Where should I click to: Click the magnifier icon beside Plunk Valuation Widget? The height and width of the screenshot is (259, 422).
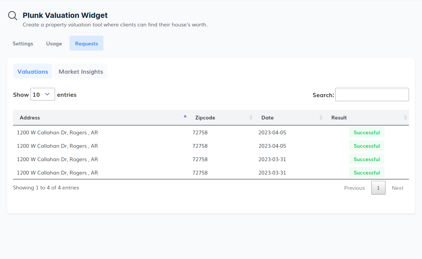[13, 16]
